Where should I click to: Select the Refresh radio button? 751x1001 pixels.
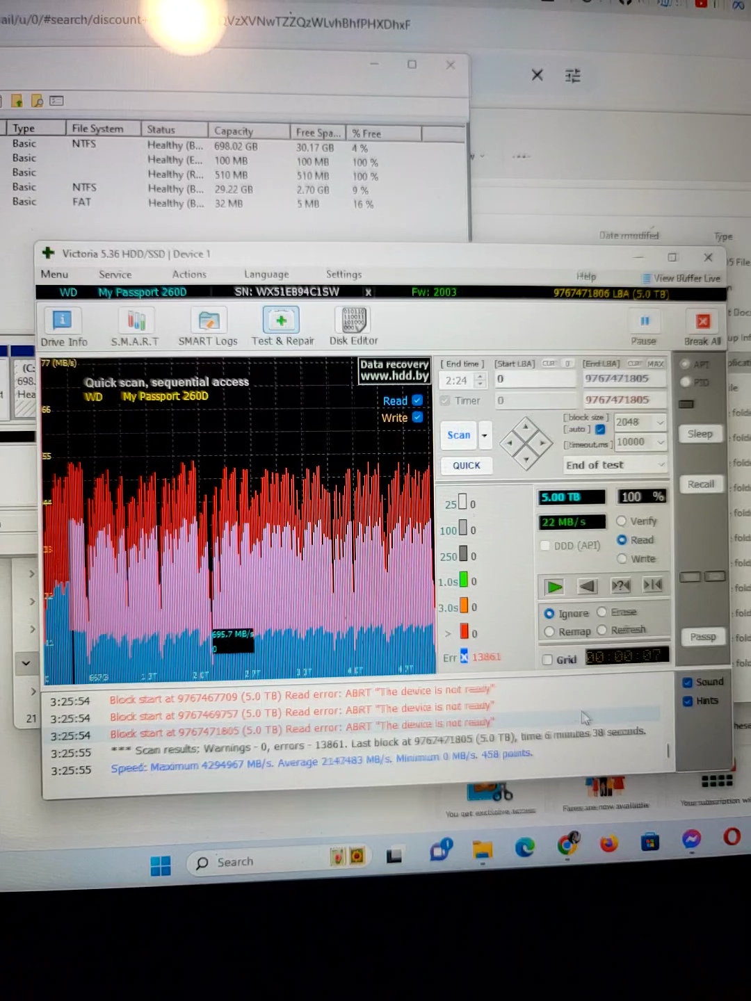601,630
